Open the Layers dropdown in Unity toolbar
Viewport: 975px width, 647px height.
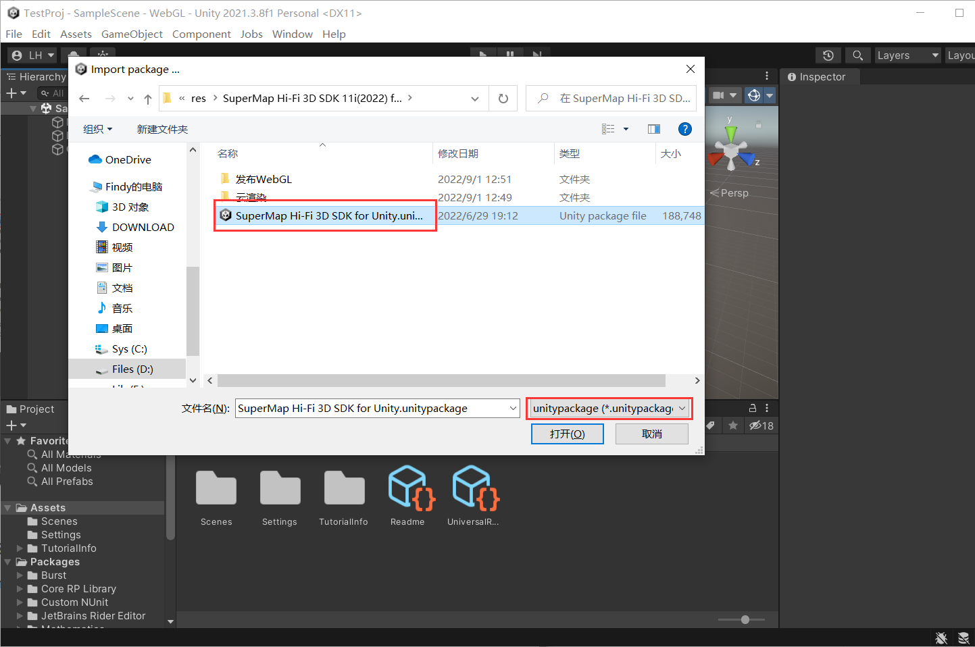(908, 55)
